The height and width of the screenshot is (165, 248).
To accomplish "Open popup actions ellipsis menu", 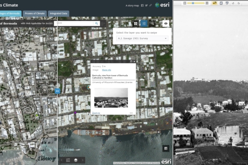I will pos(131,113).
